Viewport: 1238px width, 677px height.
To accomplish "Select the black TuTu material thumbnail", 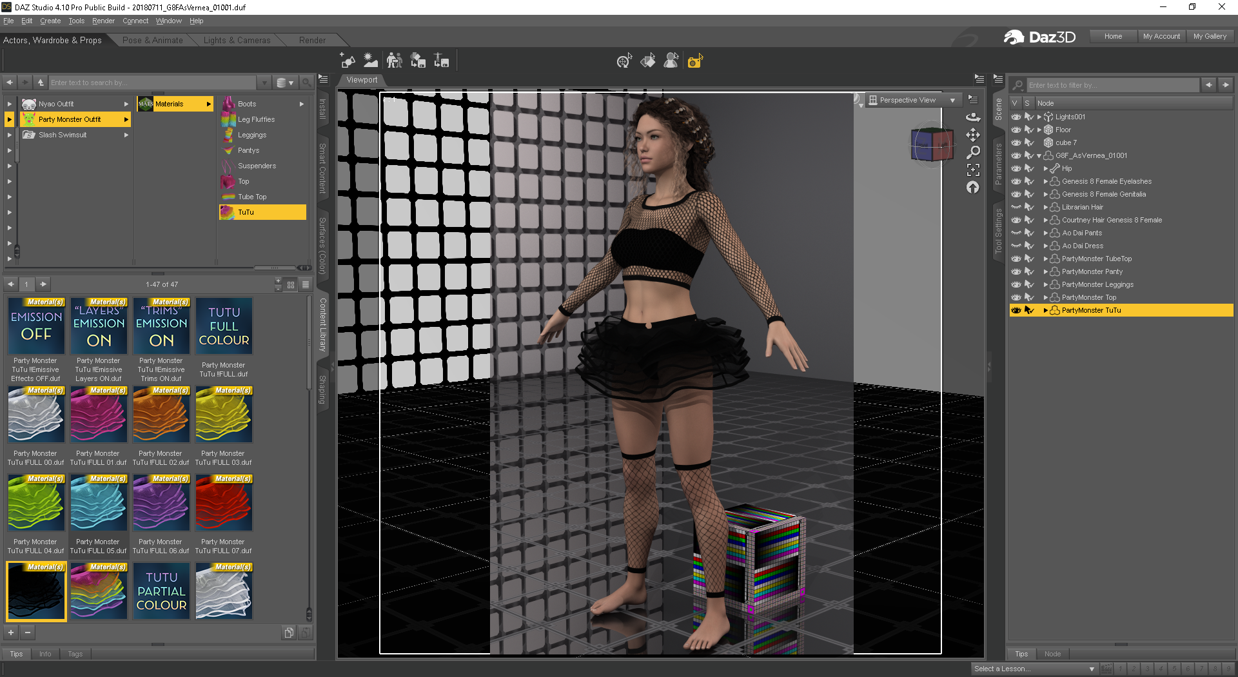I will click(x=36, y=591).
